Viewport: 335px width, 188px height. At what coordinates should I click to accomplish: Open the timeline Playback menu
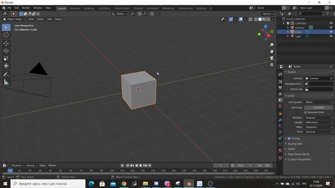click(18, 166)
